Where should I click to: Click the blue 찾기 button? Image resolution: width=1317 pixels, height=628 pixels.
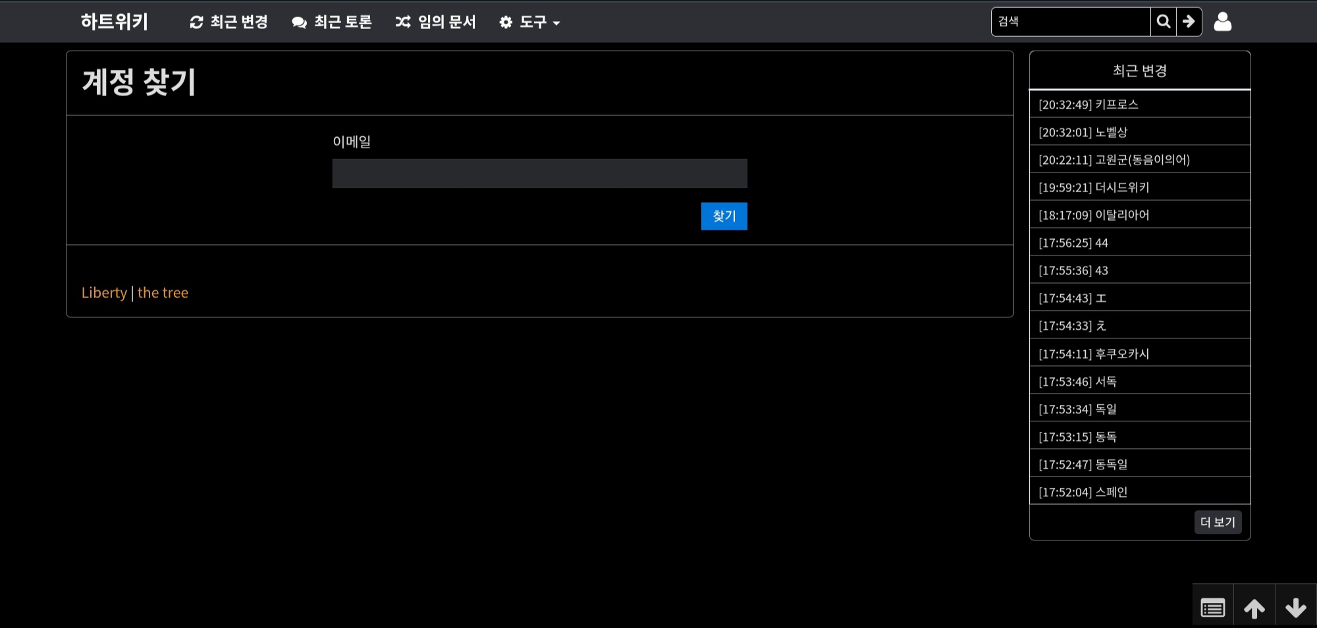coord(724,216)
